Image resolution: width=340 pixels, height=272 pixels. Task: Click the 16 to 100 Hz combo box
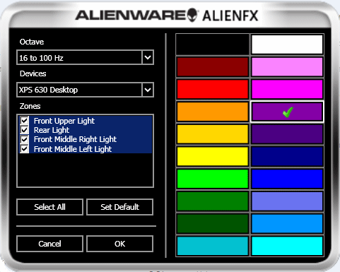85,57
